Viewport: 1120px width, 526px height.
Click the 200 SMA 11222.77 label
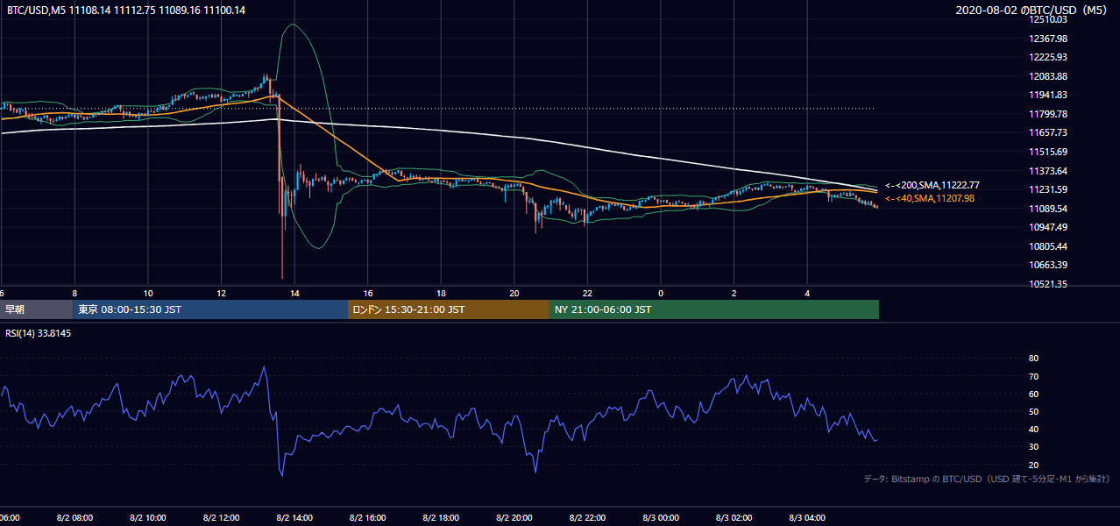tap(932, 186)
